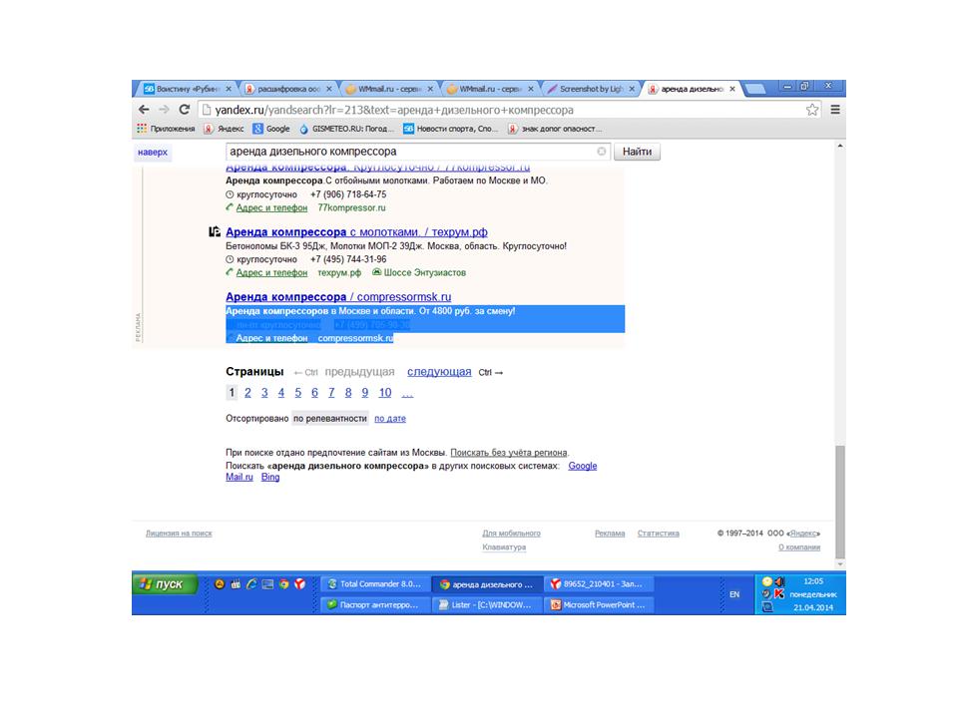Reload the page with the refresh icon
The width and height of the screenshot is (958, 718).
pos(184,110)
